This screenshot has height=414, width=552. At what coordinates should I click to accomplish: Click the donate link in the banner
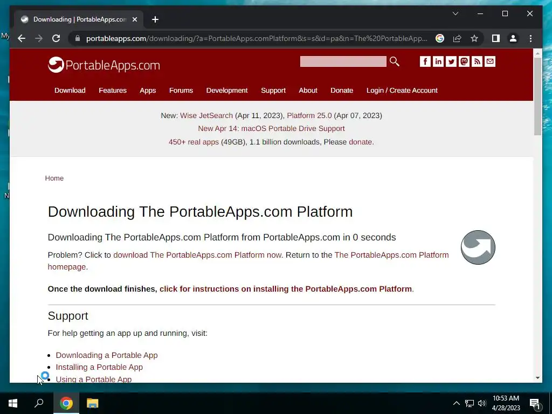[361, 142]
